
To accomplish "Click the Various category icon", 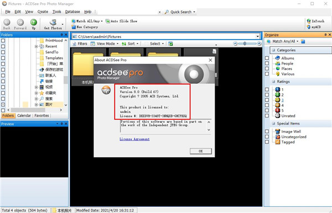I will click(x=278, y=74).
